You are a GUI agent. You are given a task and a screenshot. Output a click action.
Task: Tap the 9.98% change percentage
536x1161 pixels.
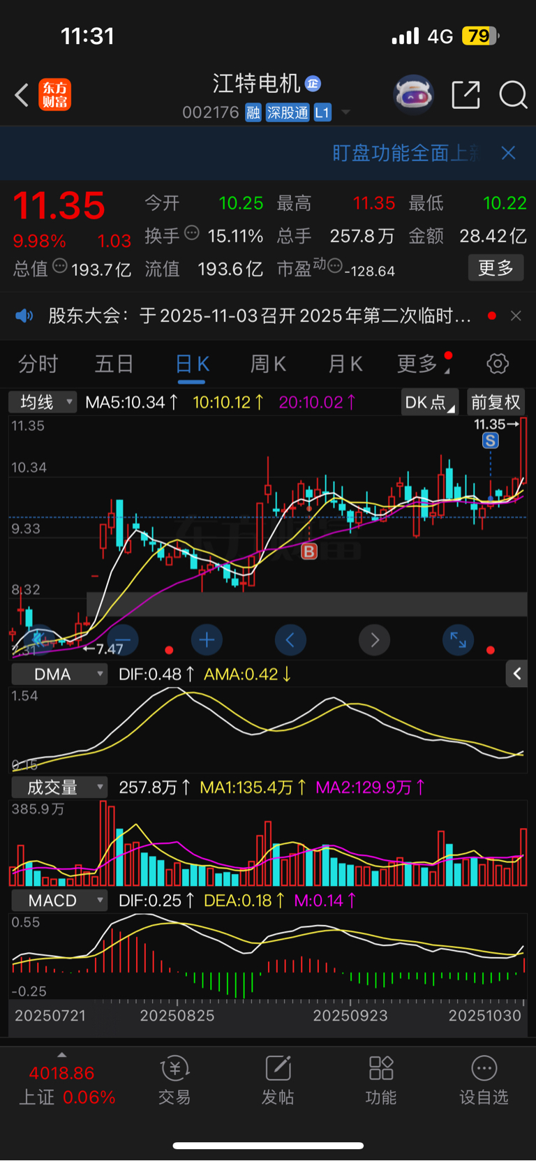coord(39,242)
